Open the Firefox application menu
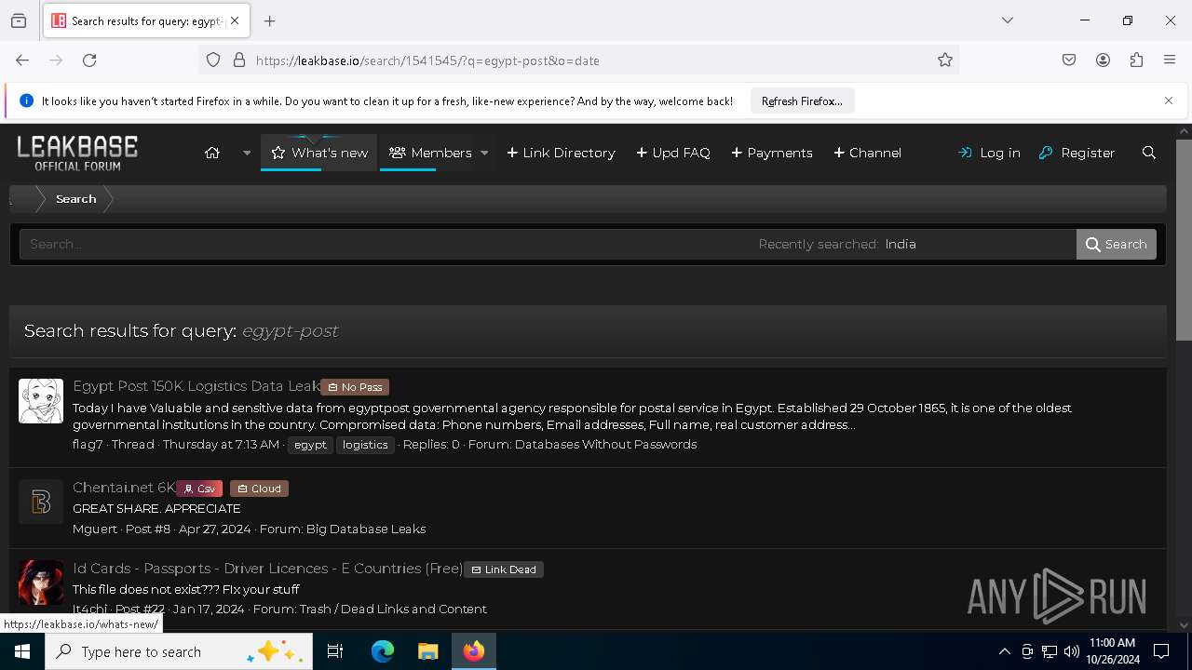Image resolution: width=1192 pixels, height=670 pixels. (1170, 60)
